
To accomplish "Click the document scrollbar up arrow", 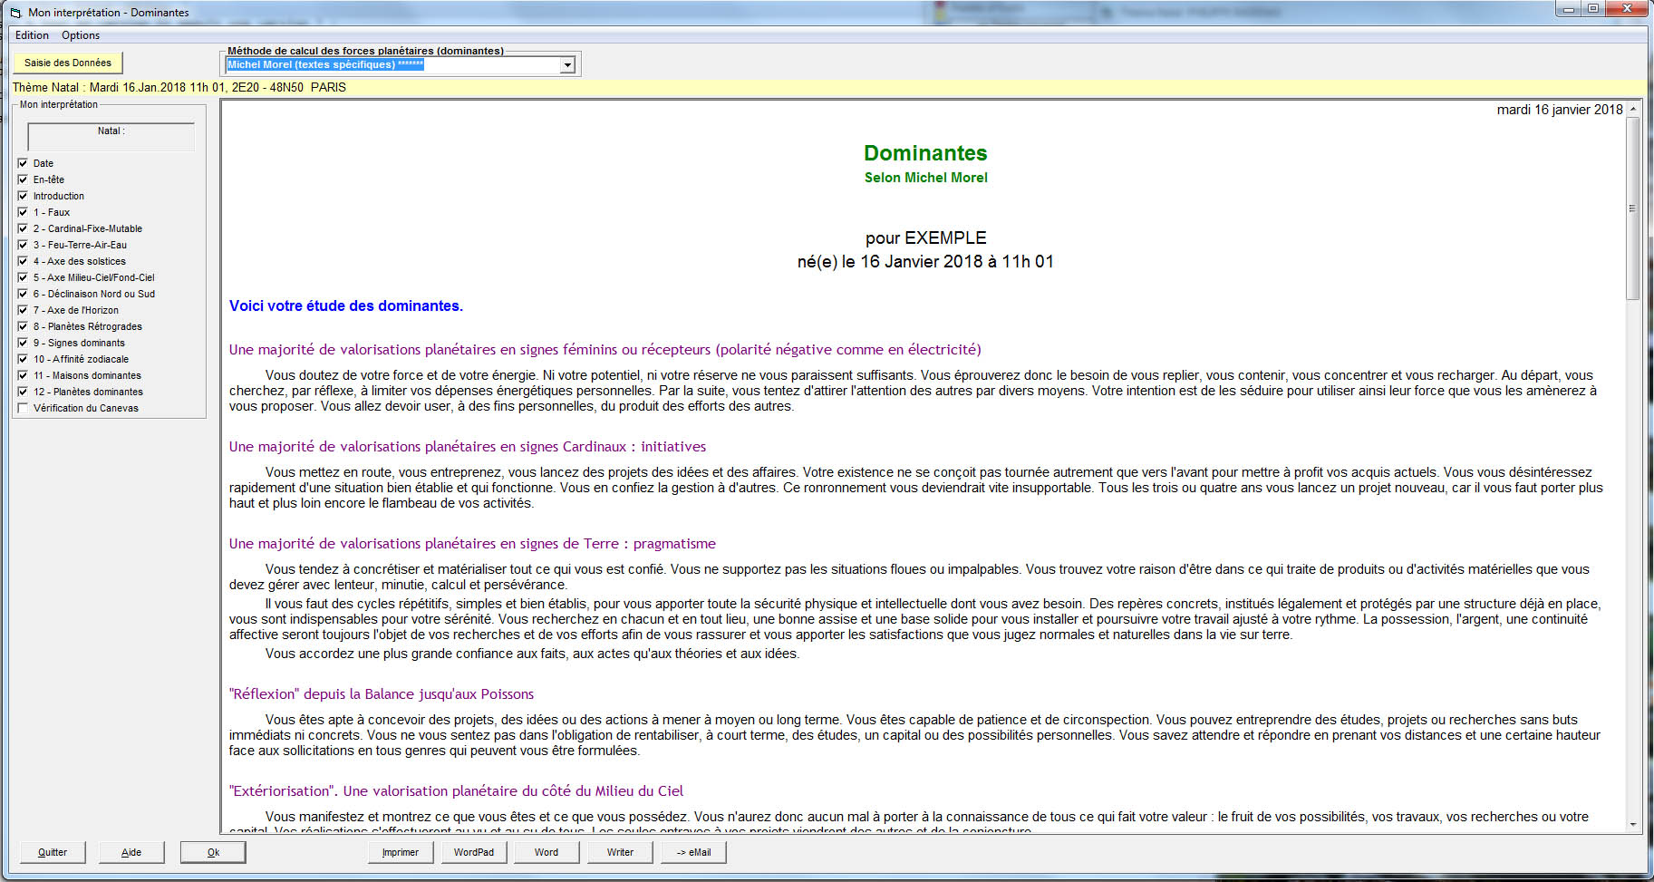I will (1633, 109).
